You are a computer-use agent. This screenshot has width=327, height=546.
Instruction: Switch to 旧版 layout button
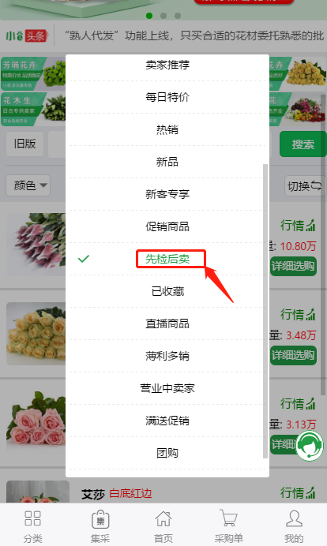coord(24,144)
